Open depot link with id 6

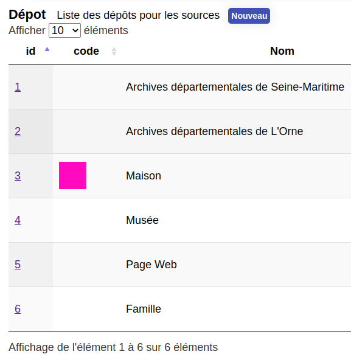tap(18, 309)
